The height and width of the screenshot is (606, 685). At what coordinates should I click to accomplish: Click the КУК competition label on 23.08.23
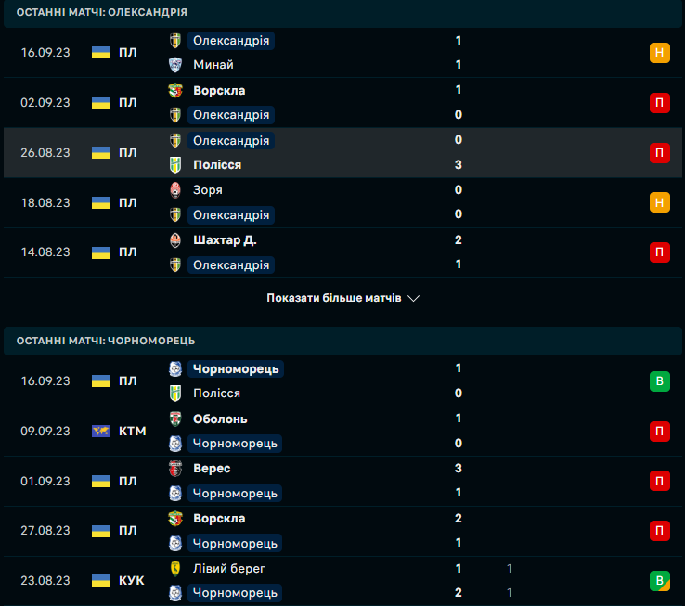[132, 581]
